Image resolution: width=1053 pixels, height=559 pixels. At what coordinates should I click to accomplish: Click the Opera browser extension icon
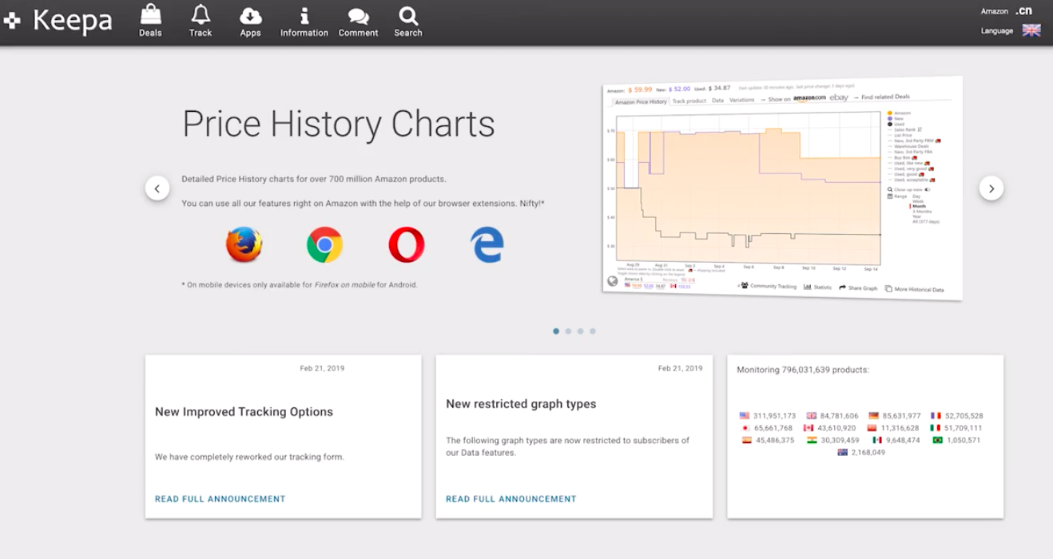coord(406,244)
